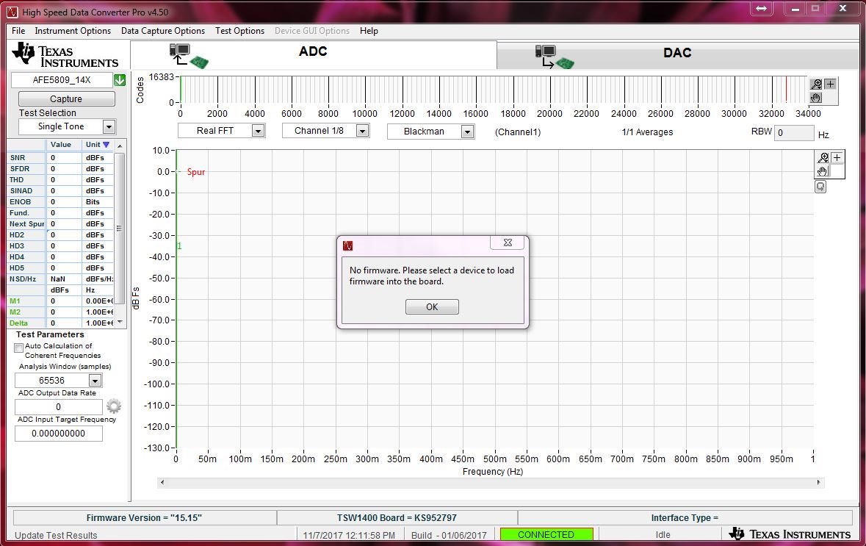Expand the Blackman window dropdown
This screenshot has height=546, width=866.
tap(467, 132)
